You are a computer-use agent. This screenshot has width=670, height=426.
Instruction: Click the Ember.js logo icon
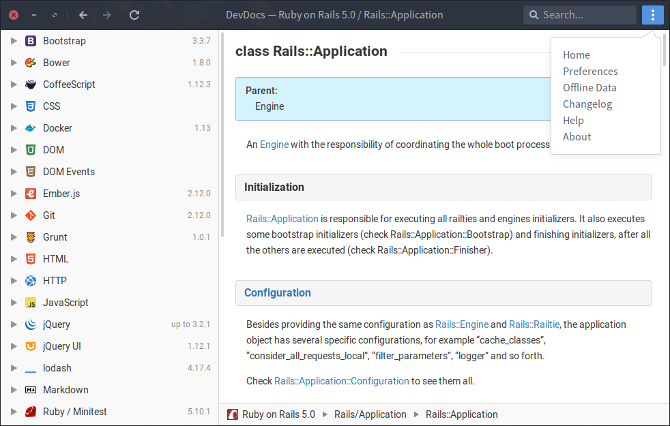pos(30,194)
